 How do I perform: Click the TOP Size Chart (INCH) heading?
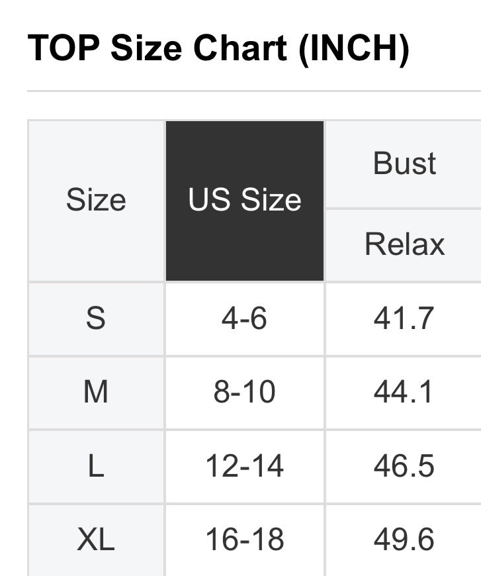pos(218,48)
